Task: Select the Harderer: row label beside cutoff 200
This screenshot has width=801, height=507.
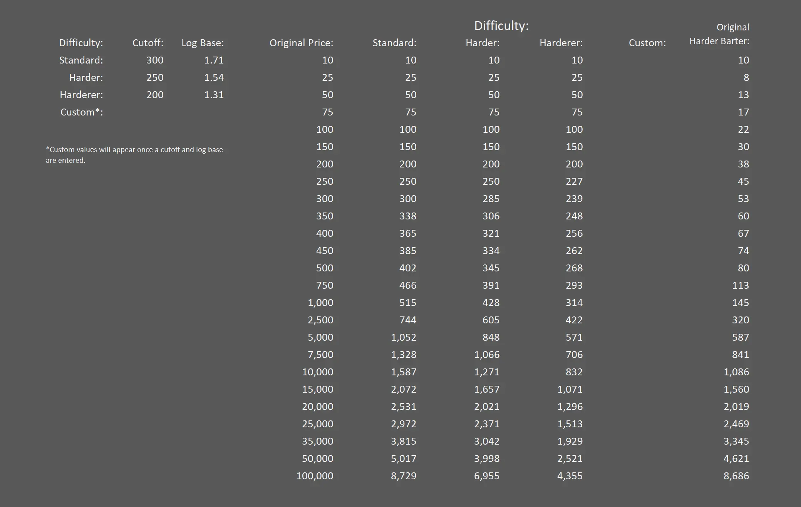Action: [81, 95]
